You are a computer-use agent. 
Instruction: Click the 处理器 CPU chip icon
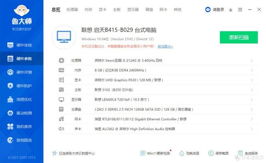[x=62, y=60]
